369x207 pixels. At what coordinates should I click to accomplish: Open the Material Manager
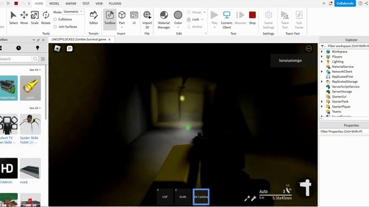tap(164, 20)
